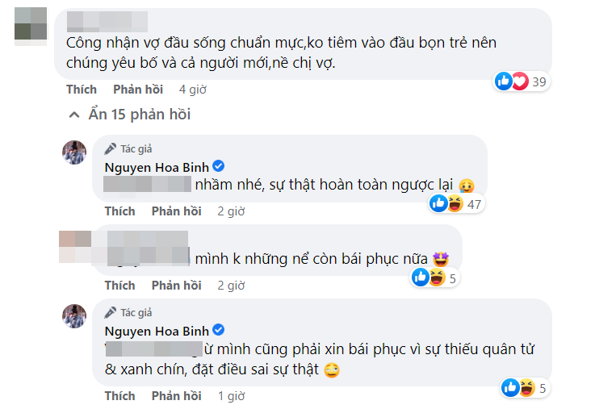Click "Thích" under "nhầm nhé" reply
This screenshot has width=595, height=409.
click(120, 211)
